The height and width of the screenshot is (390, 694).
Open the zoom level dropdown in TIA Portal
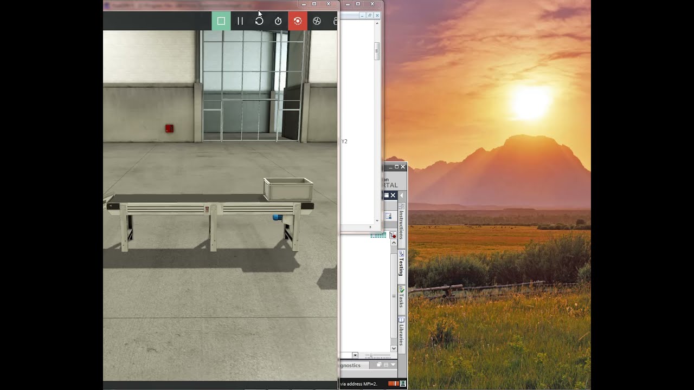[355, 355]
